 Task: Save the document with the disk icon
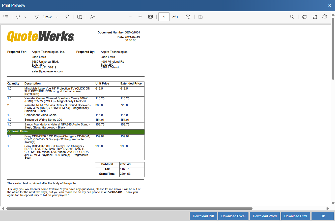click(x=315, y=17)
